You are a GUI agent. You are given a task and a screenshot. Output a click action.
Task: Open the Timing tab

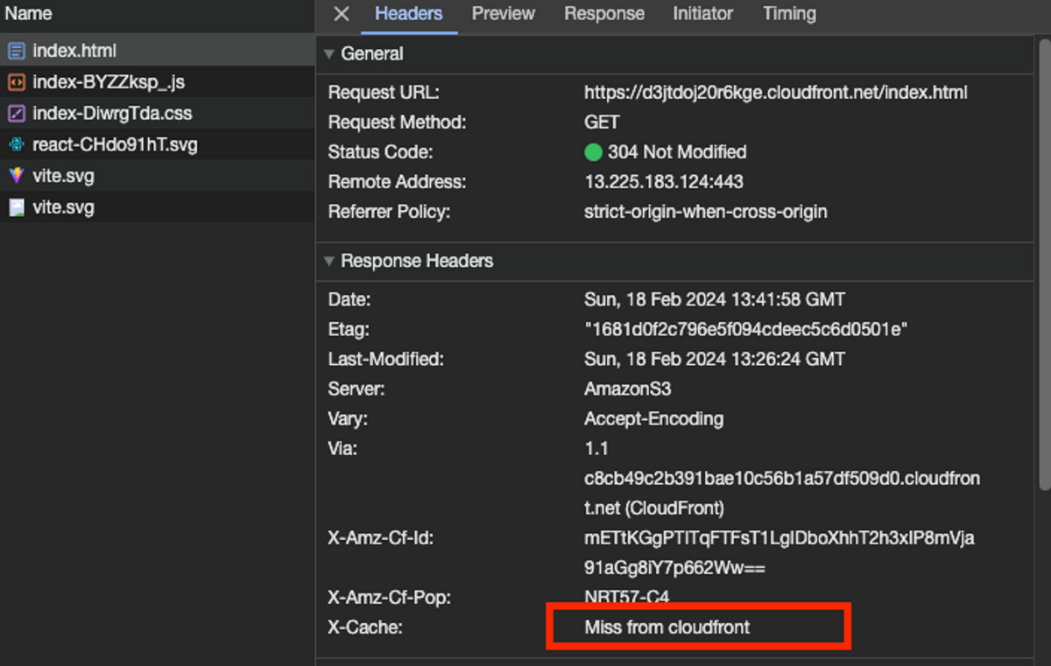pyautogui.click(x=788, y=14)
